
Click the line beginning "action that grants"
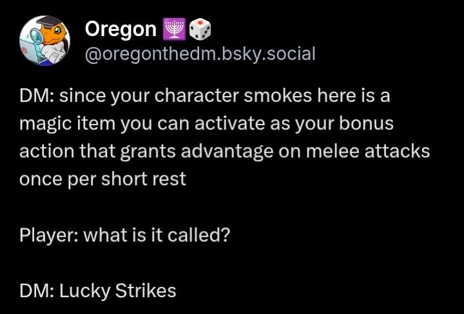224,151
